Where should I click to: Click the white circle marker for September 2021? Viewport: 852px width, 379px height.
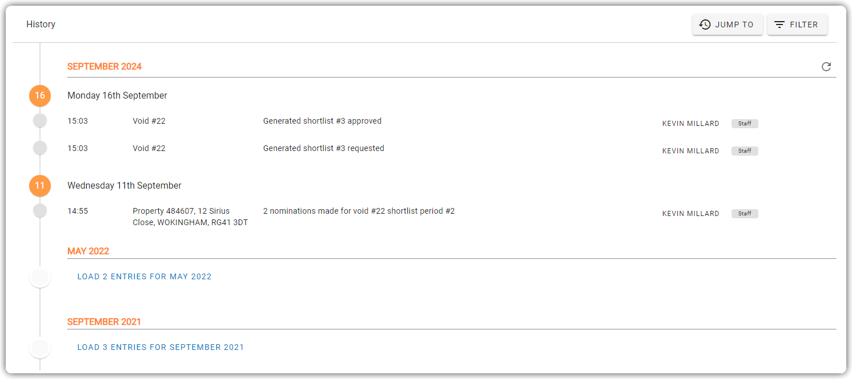[x=40, y=348]
